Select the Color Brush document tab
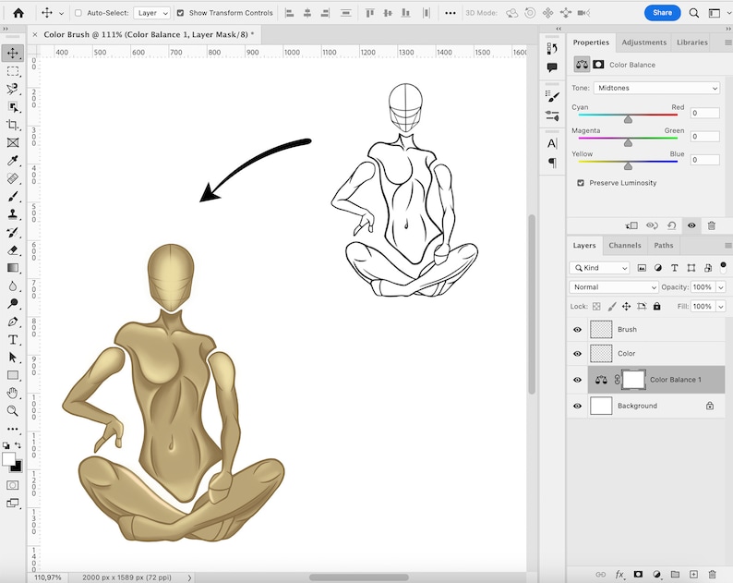Screen dimensions: 733x583 click(x=149, y=34)
